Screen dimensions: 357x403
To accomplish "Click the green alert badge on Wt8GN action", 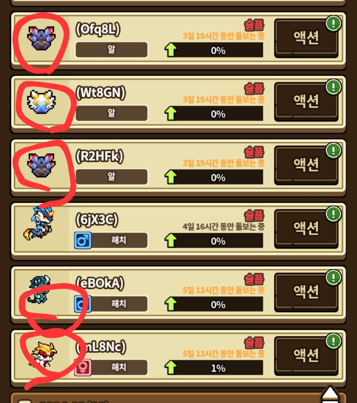I will point(333,87).
